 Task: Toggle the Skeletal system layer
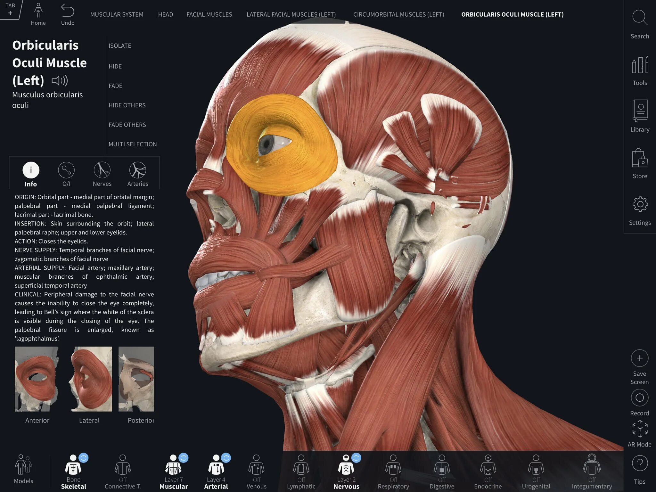(73, 472)
